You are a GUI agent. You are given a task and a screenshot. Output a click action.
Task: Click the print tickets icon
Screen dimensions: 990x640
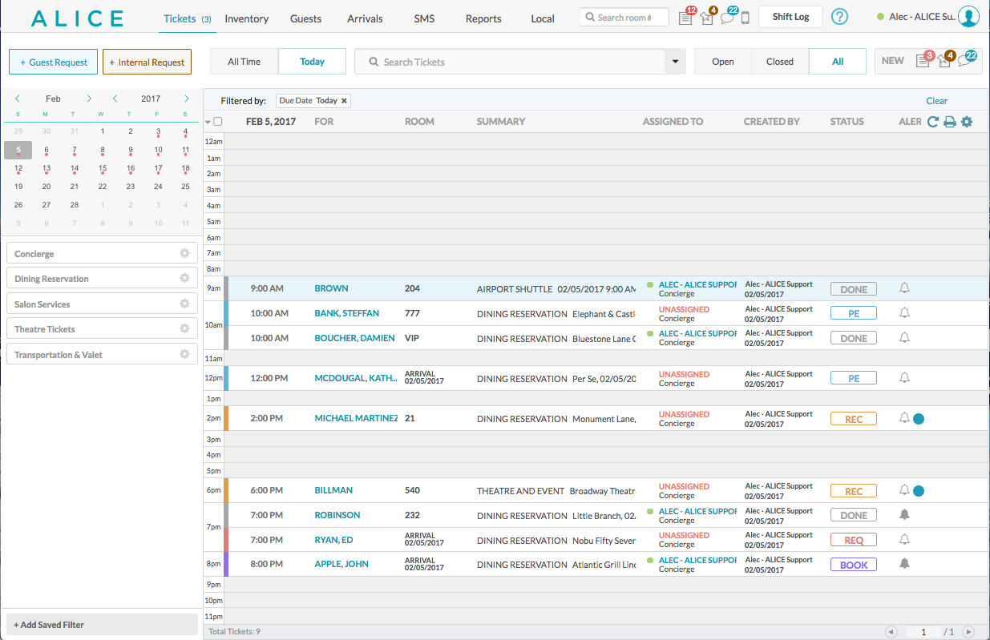[x=950, y=122]
